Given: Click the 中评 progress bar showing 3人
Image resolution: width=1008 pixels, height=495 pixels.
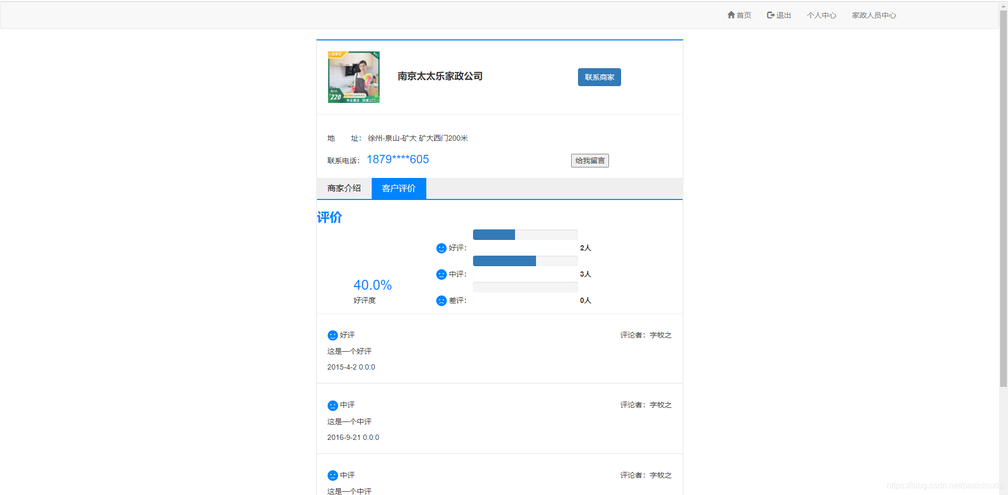Looking at the screenshot, I should (525, 261).
